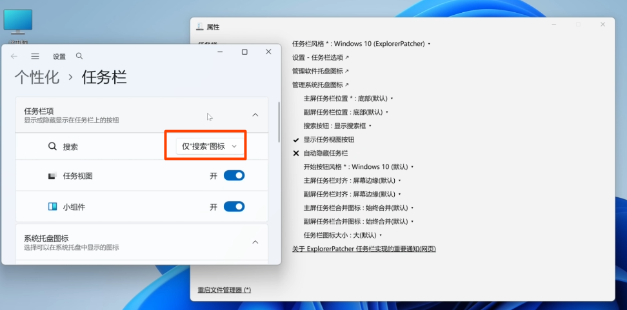The image size is (627, 310).
Task: Click the search magnifier icon beside 设置
Action: click(79, 56)
